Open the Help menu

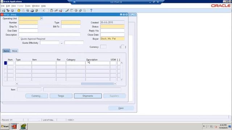point(43,6)
